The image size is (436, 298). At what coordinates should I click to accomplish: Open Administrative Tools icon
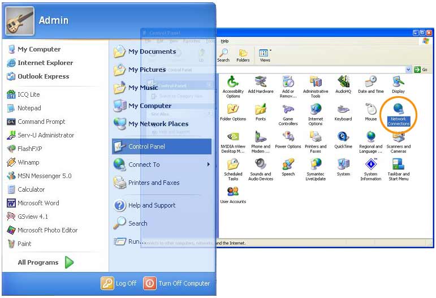(316, 87)
